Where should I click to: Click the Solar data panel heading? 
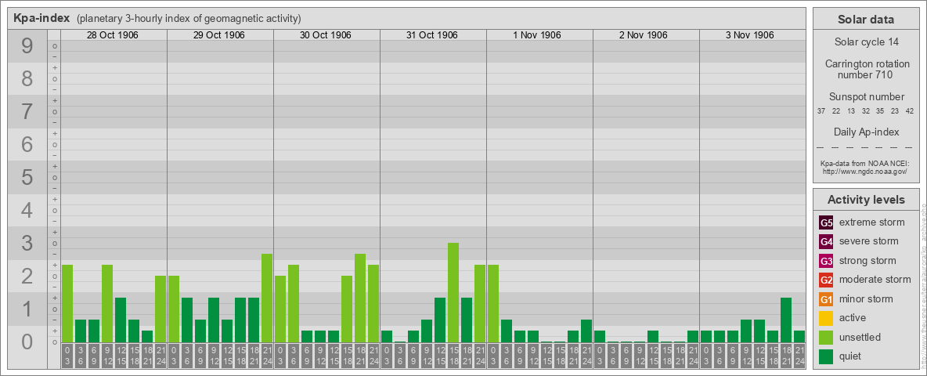866,20
